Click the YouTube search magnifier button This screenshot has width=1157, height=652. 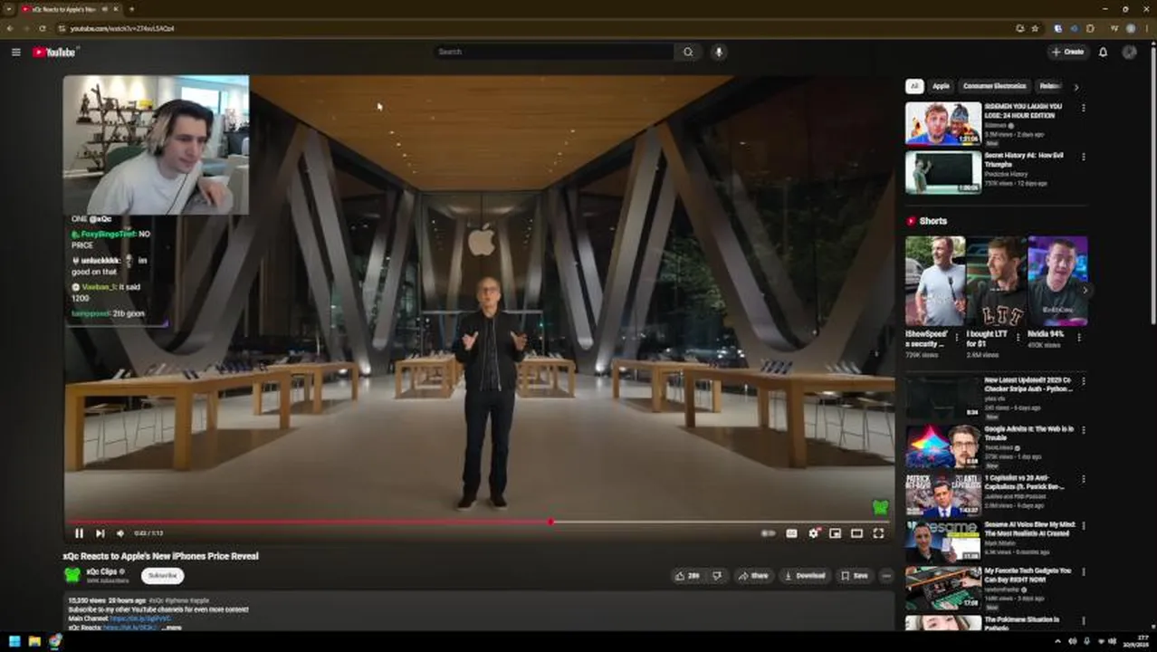[x=688, y=52]
